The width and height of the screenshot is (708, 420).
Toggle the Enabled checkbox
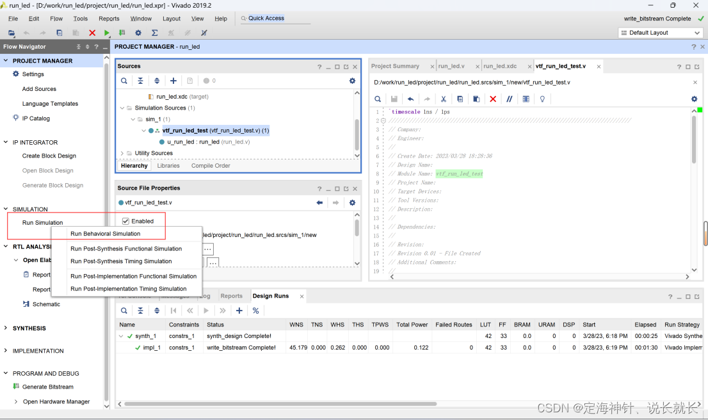click(x=125, y=222)
